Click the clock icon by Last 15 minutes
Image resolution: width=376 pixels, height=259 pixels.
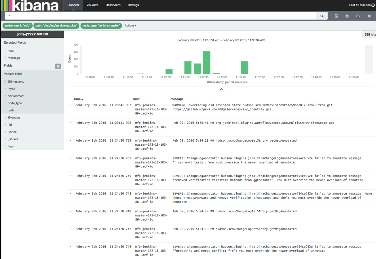click(373, 5)
